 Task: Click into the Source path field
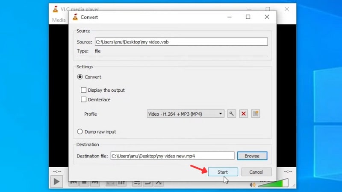[x=181, y=42]
